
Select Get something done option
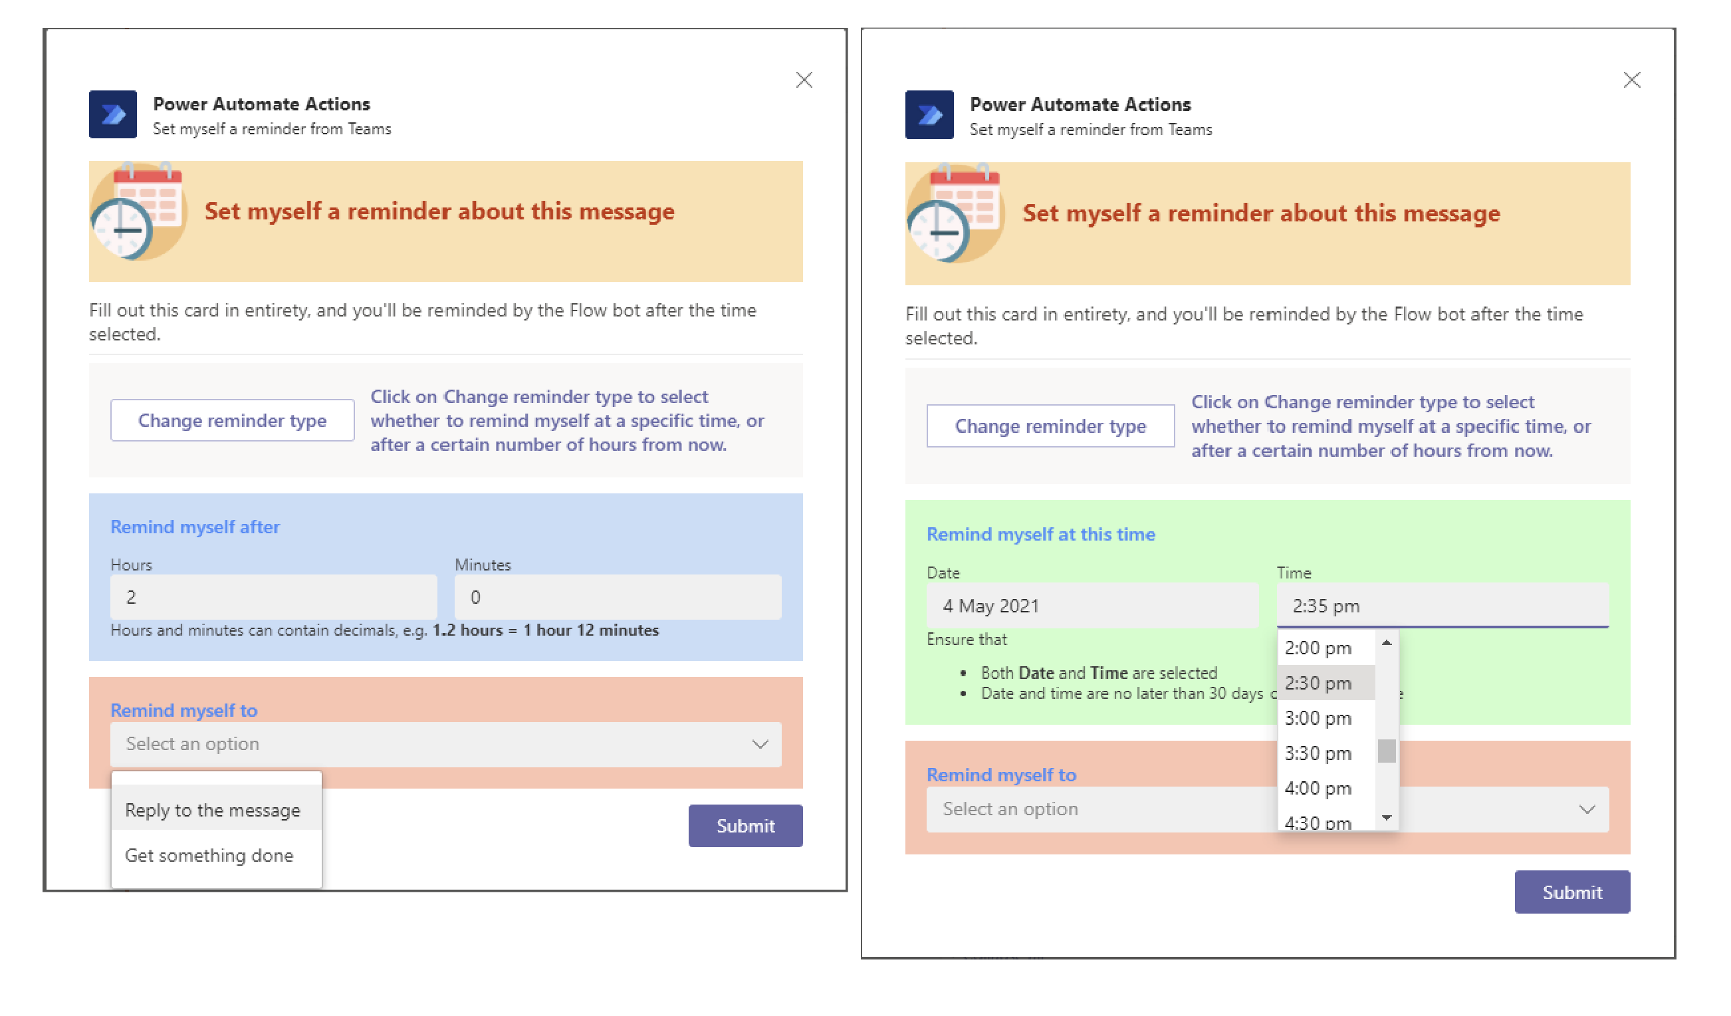[x=209, y=855]
